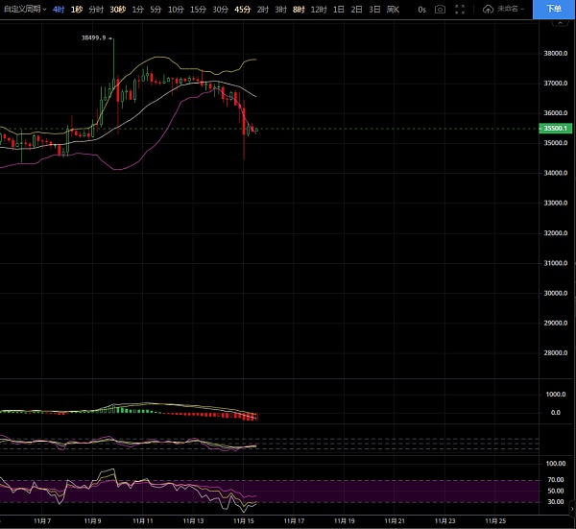Take a chart snapshot with camera icon
The image size is (576, 529).
pos(440,9)
